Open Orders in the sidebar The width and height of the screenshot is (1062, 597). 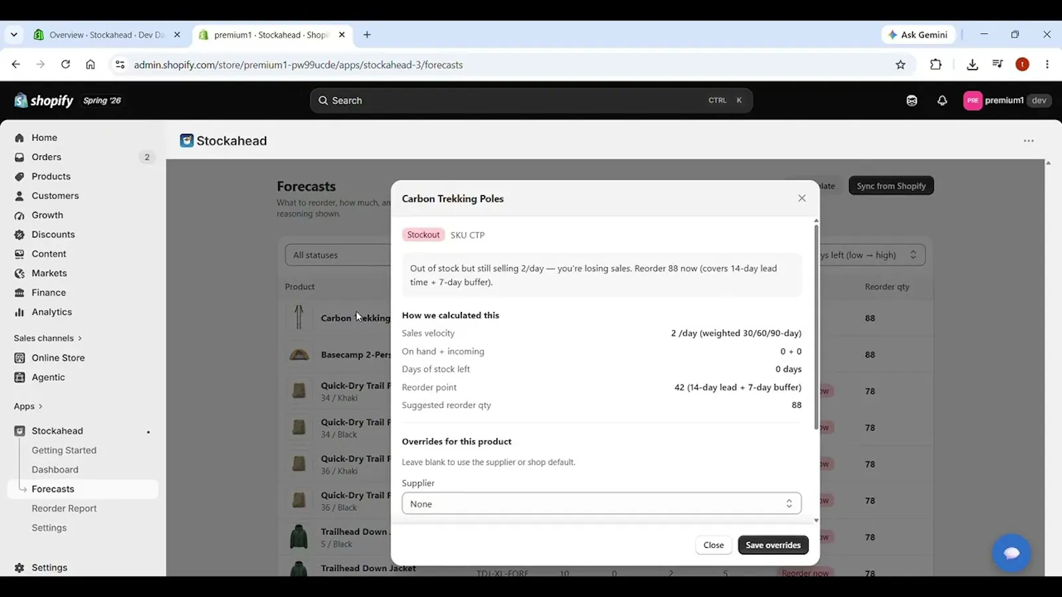46,157
